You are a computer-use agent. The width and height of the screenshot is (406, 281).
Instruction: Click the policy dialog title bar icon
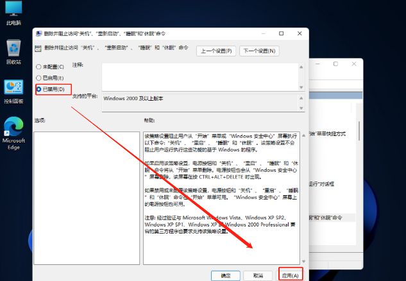click(x=39, y=33)
